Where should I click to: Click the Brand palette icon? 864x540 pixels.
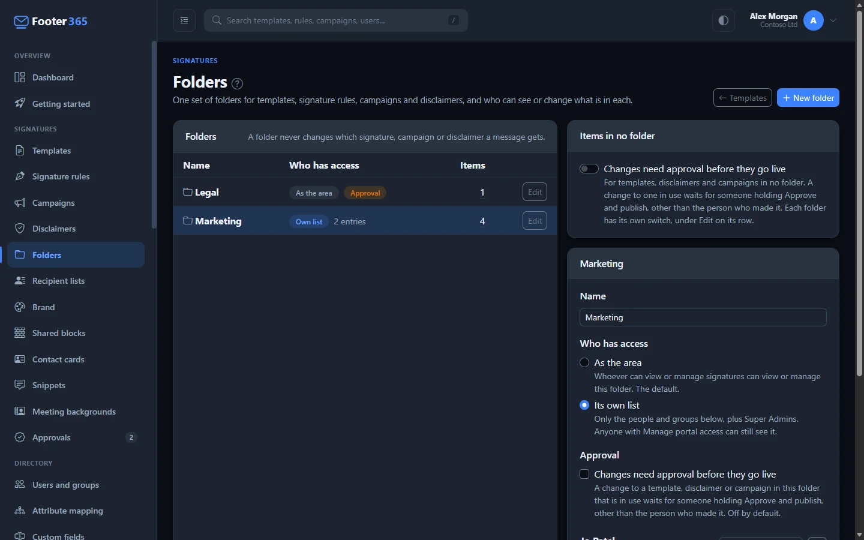click(20, 307)
